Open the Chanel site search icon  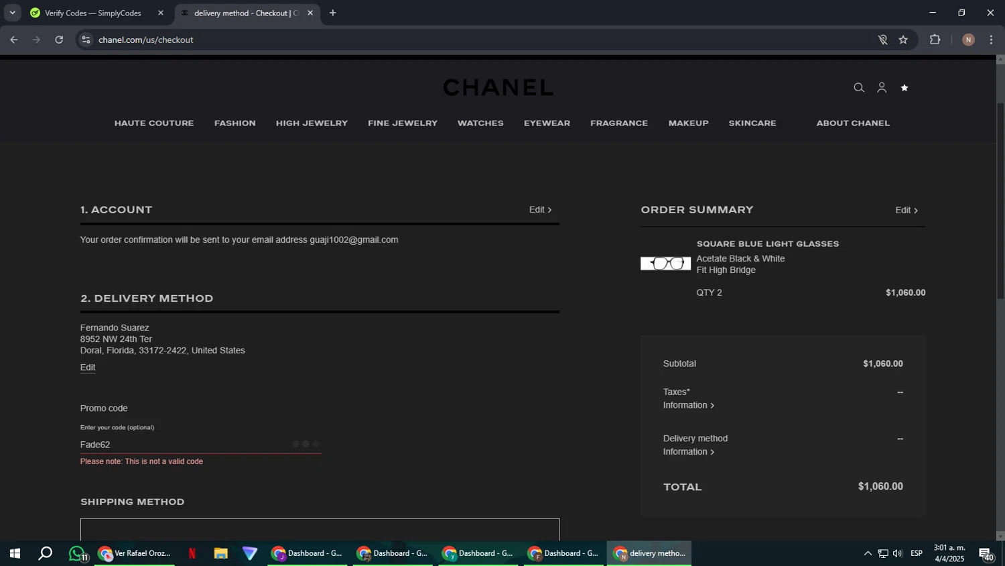859,88
